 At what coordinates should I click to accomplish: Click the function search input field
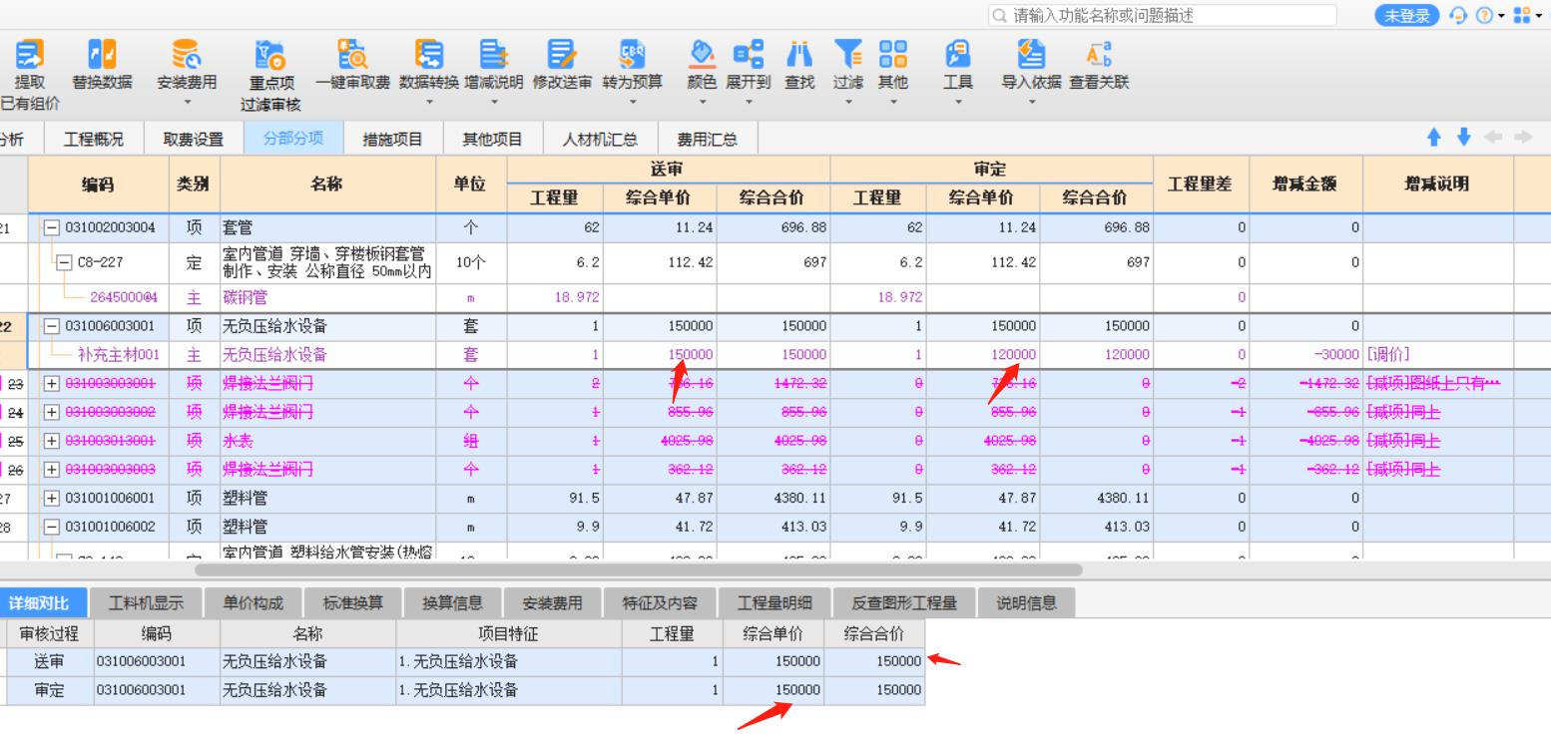pos(1163,15)
